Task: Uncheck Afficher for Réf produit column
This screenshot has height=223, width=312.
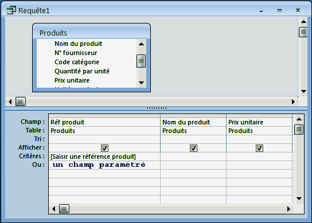Action: tap(104, 148)
